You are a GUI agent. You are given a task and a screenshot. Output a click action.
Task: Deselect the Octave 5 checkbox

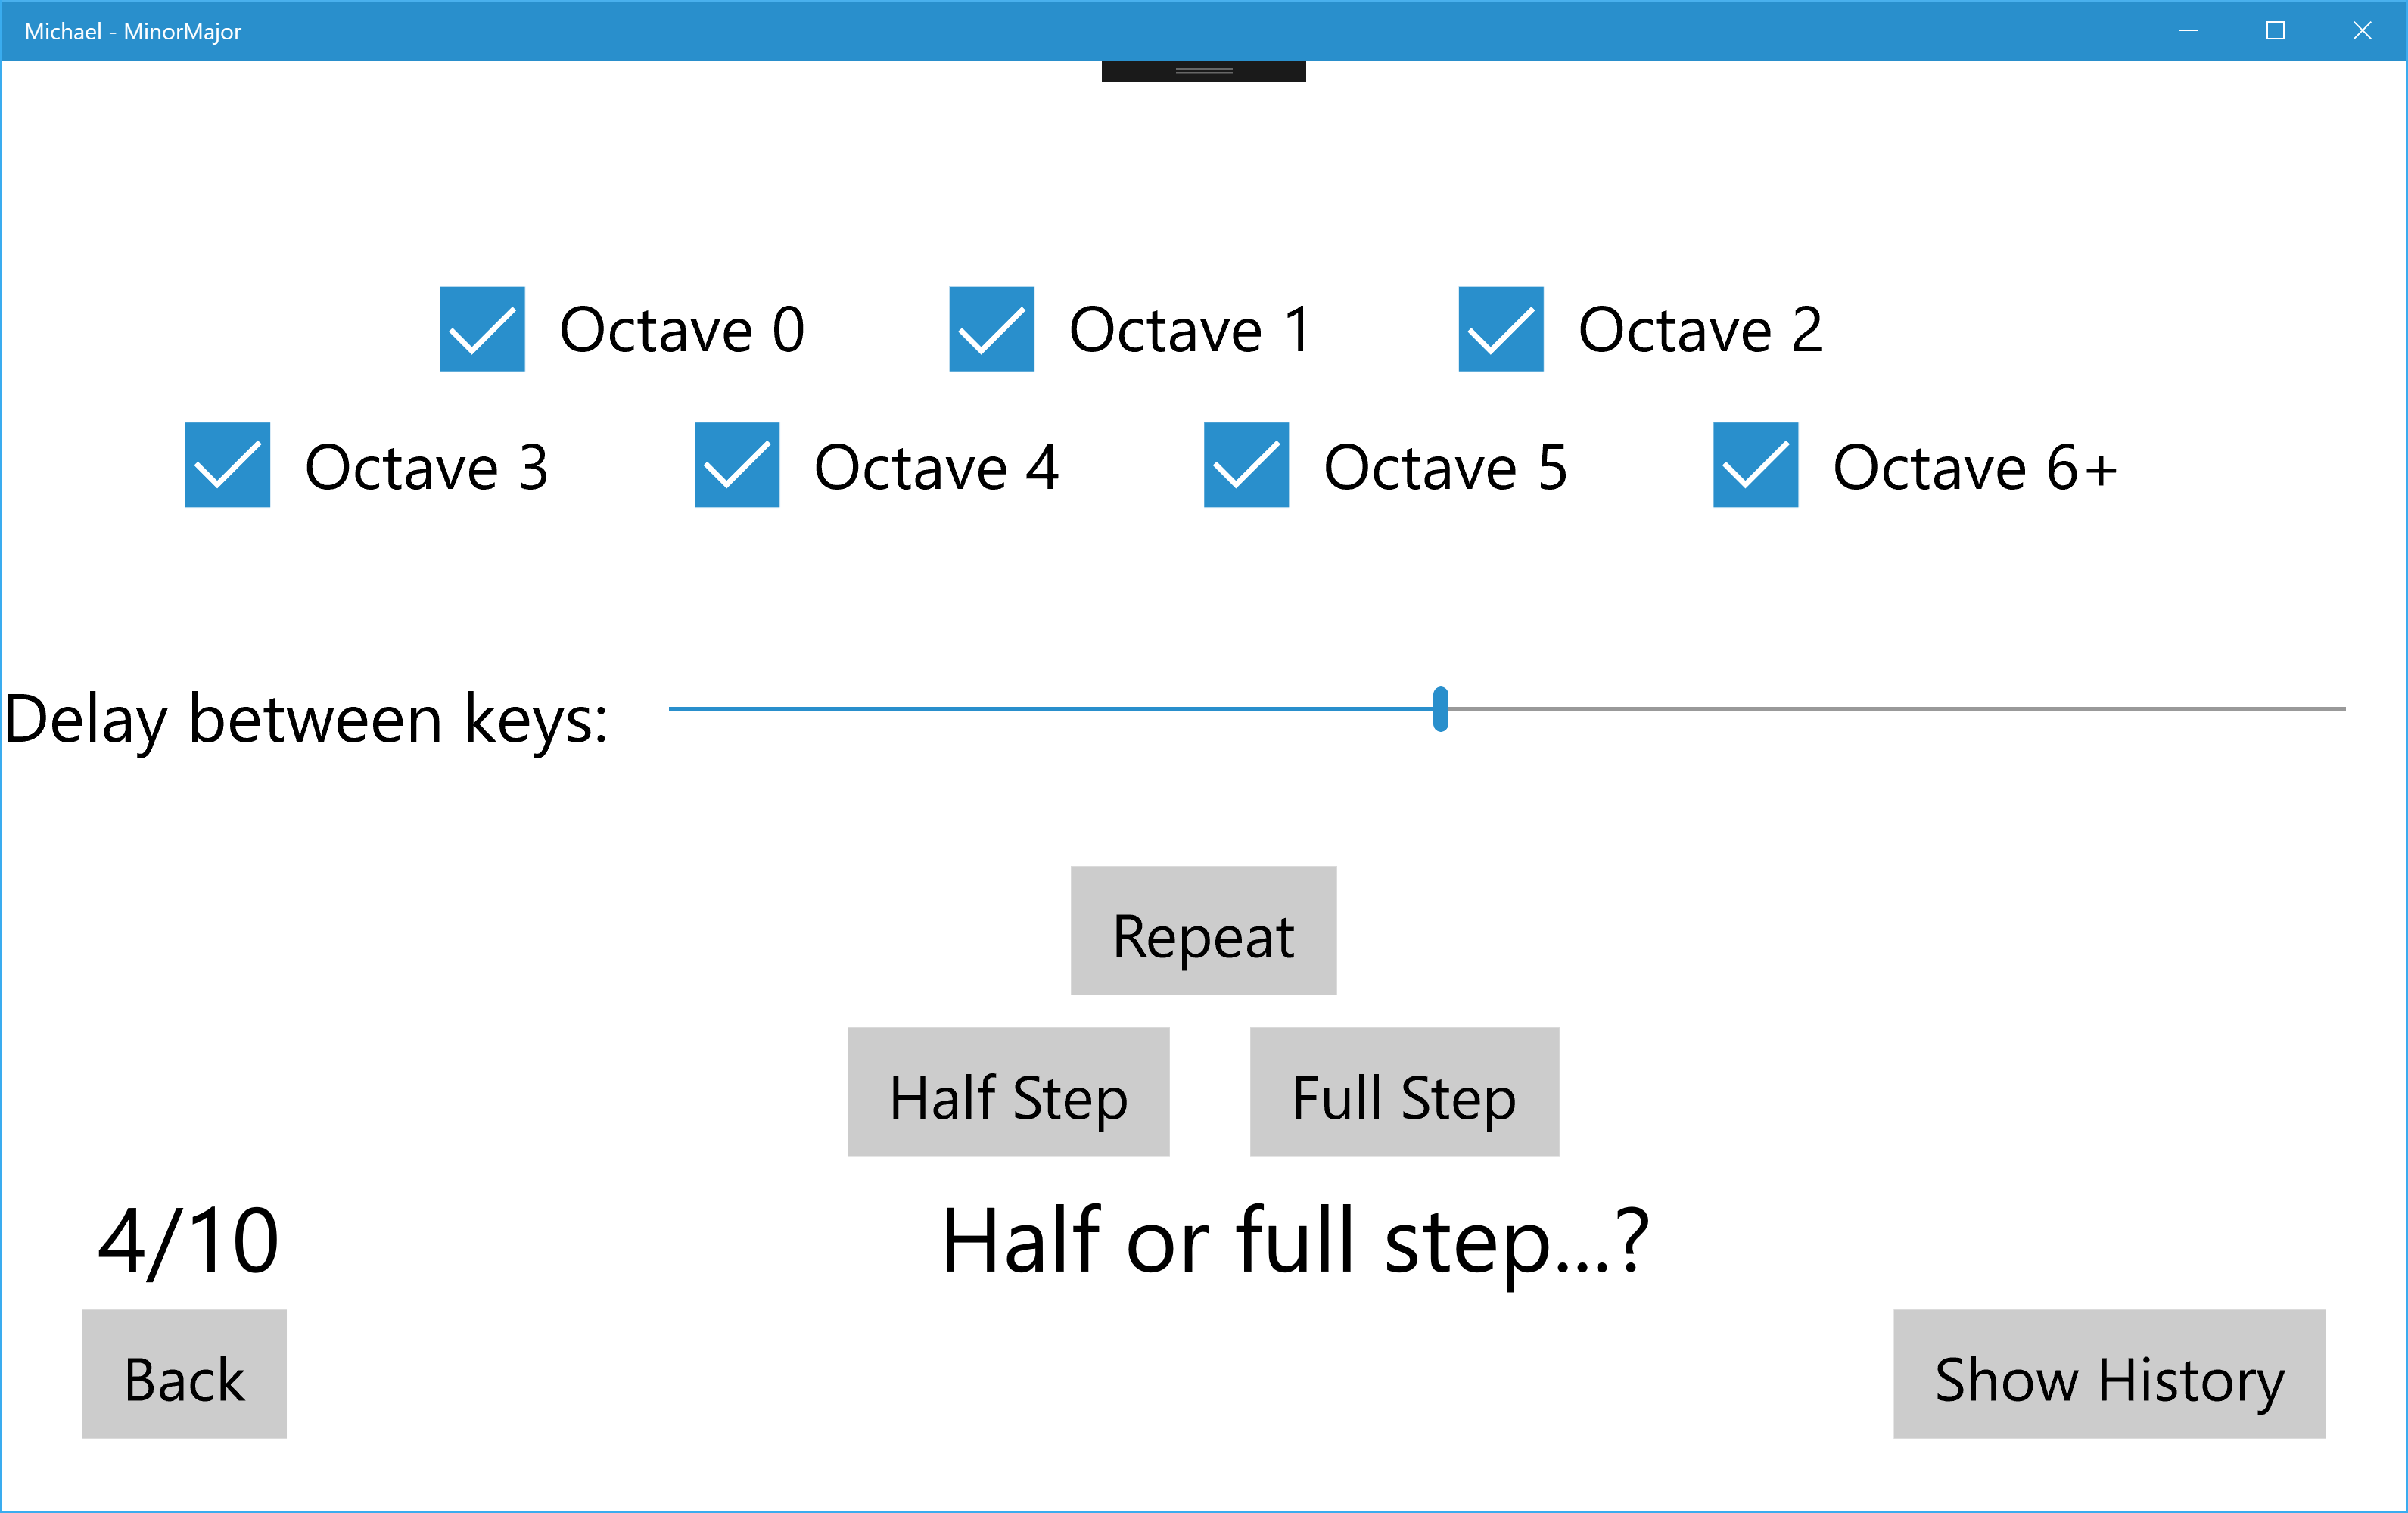pos(1245,465)
